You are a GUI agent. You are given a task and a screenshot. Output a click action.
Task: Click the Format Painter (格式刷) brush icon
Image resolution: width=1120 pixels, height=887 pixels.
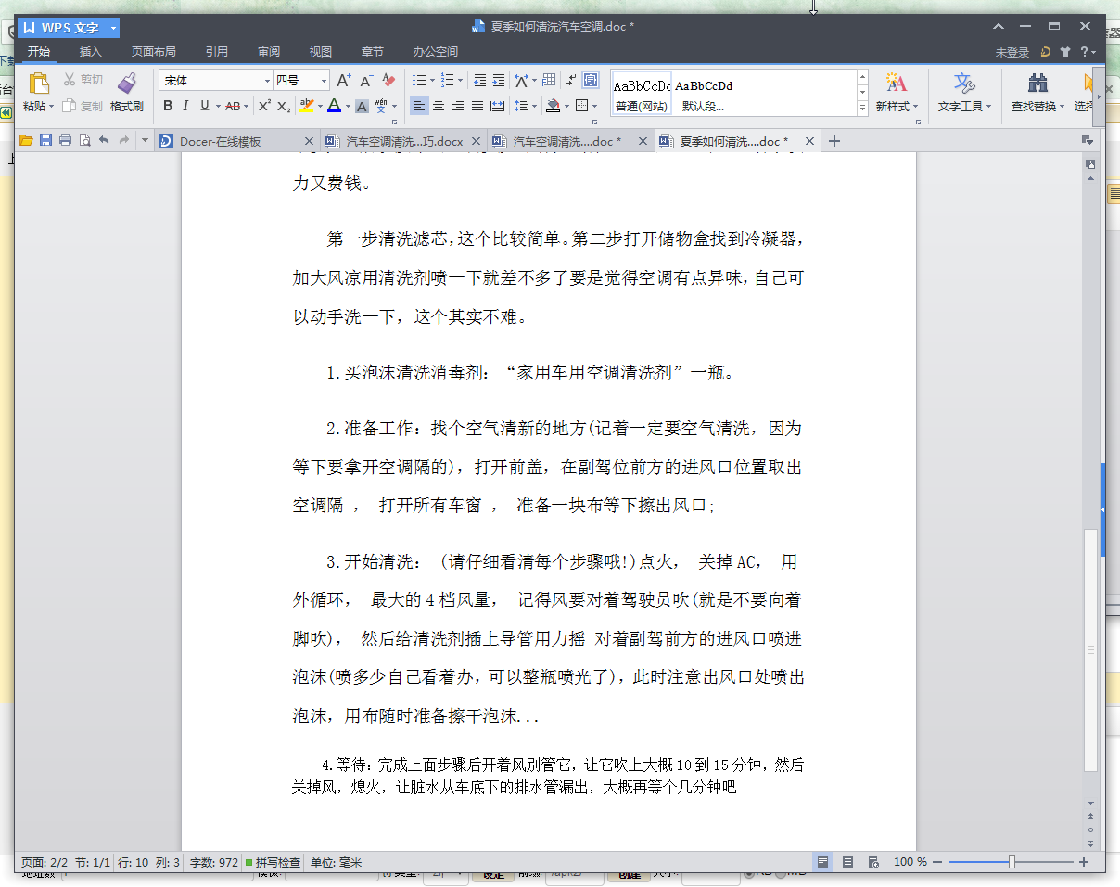tap(127, 84)
